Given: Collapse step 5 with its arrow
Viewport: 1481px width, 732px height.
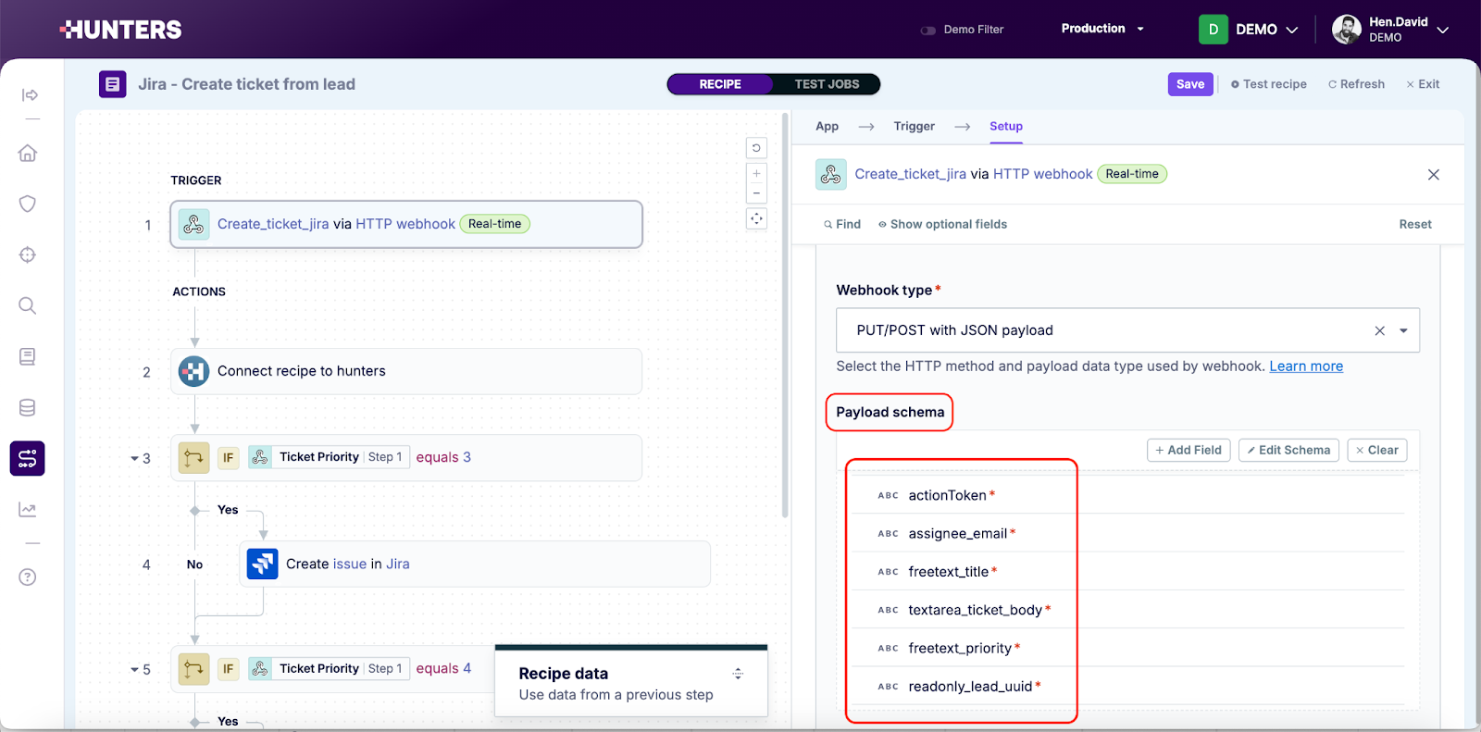Looking at the screenshot, I should point(134,669).
